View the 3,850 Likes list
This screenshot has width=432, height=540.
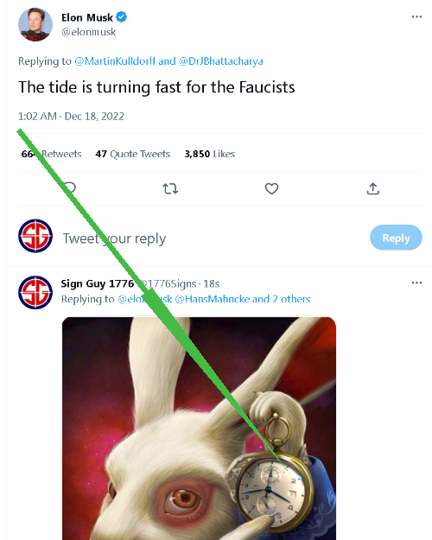209,154
